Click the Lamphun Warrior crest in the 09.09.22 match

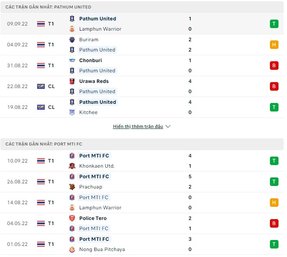coord(72,29)
